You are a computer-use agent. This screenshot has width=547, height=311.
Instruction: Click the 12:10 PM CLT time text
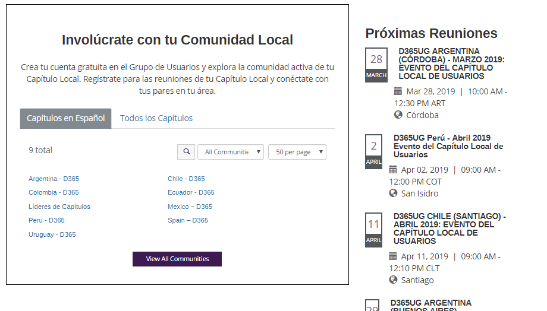(414, 268)
